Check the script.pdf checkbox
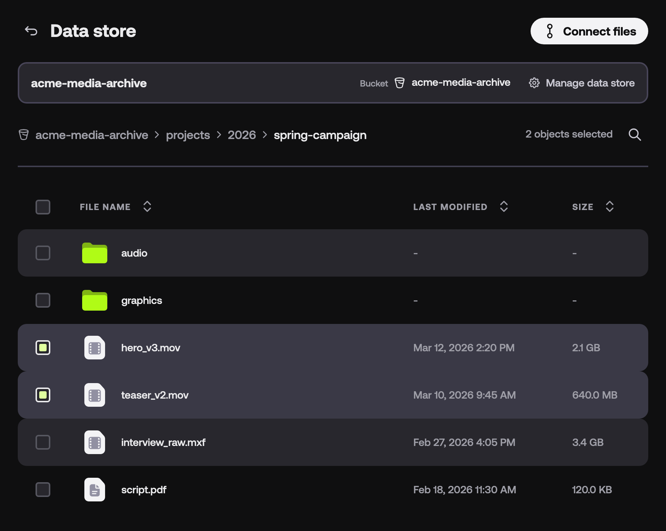This screenshot has height=531, width=666. (x=43, y=490)
